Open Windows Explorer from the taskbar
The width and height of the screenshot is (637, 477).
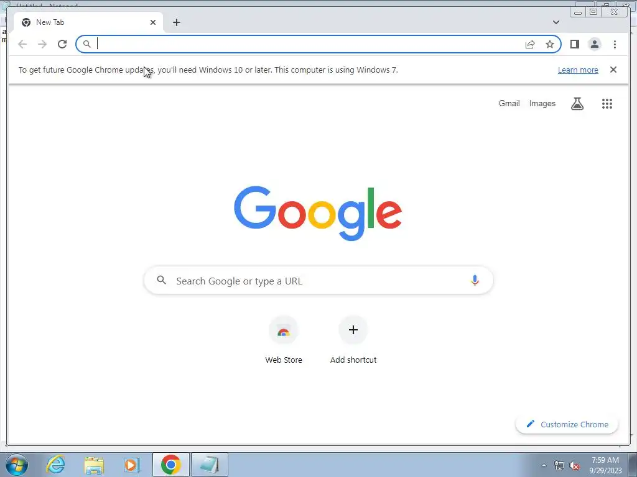(93, 465)
